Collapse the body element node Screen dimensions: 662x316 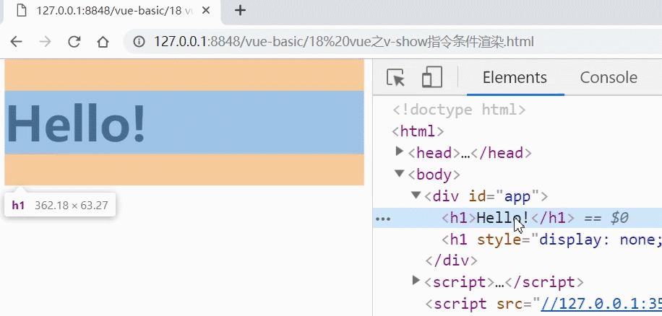pyautogui.click(x=400, y=173)
